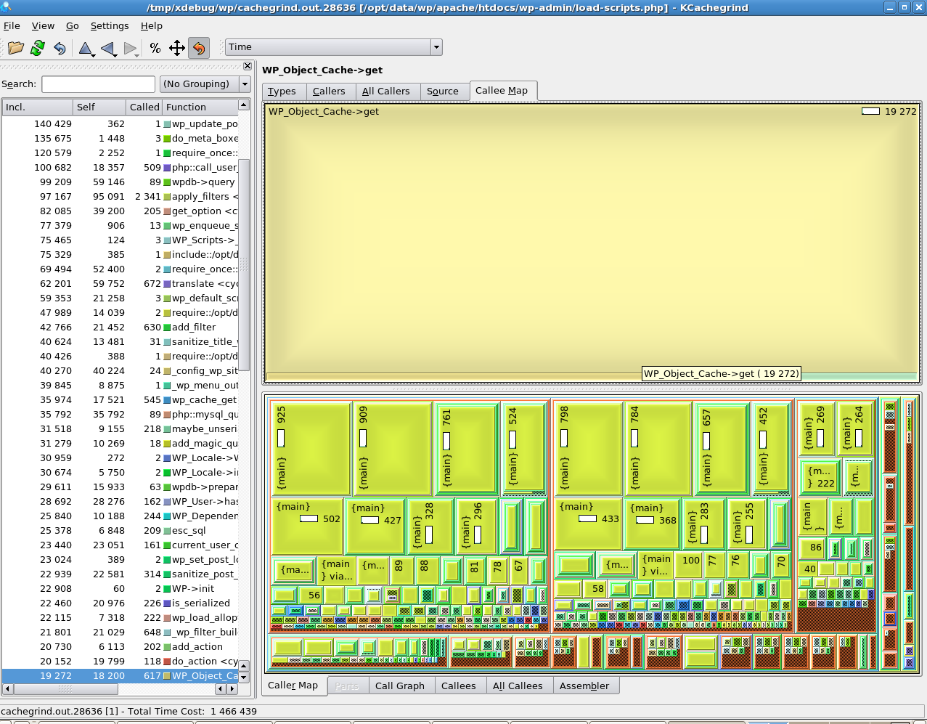Viewport: 927px width, 724px height.
Task: Toggle the orange relative-to-parent button
Action: pos(199,48)
